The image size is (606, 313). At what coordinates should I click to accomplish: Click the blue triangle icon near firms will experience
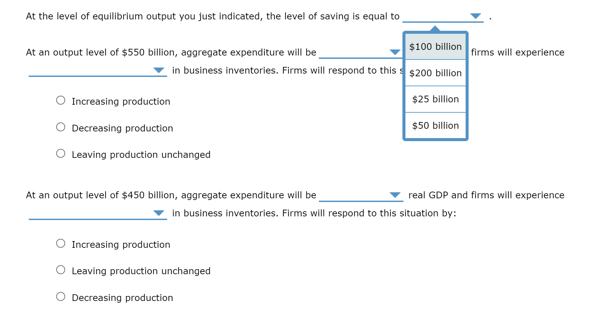click(x=395, y=52)
